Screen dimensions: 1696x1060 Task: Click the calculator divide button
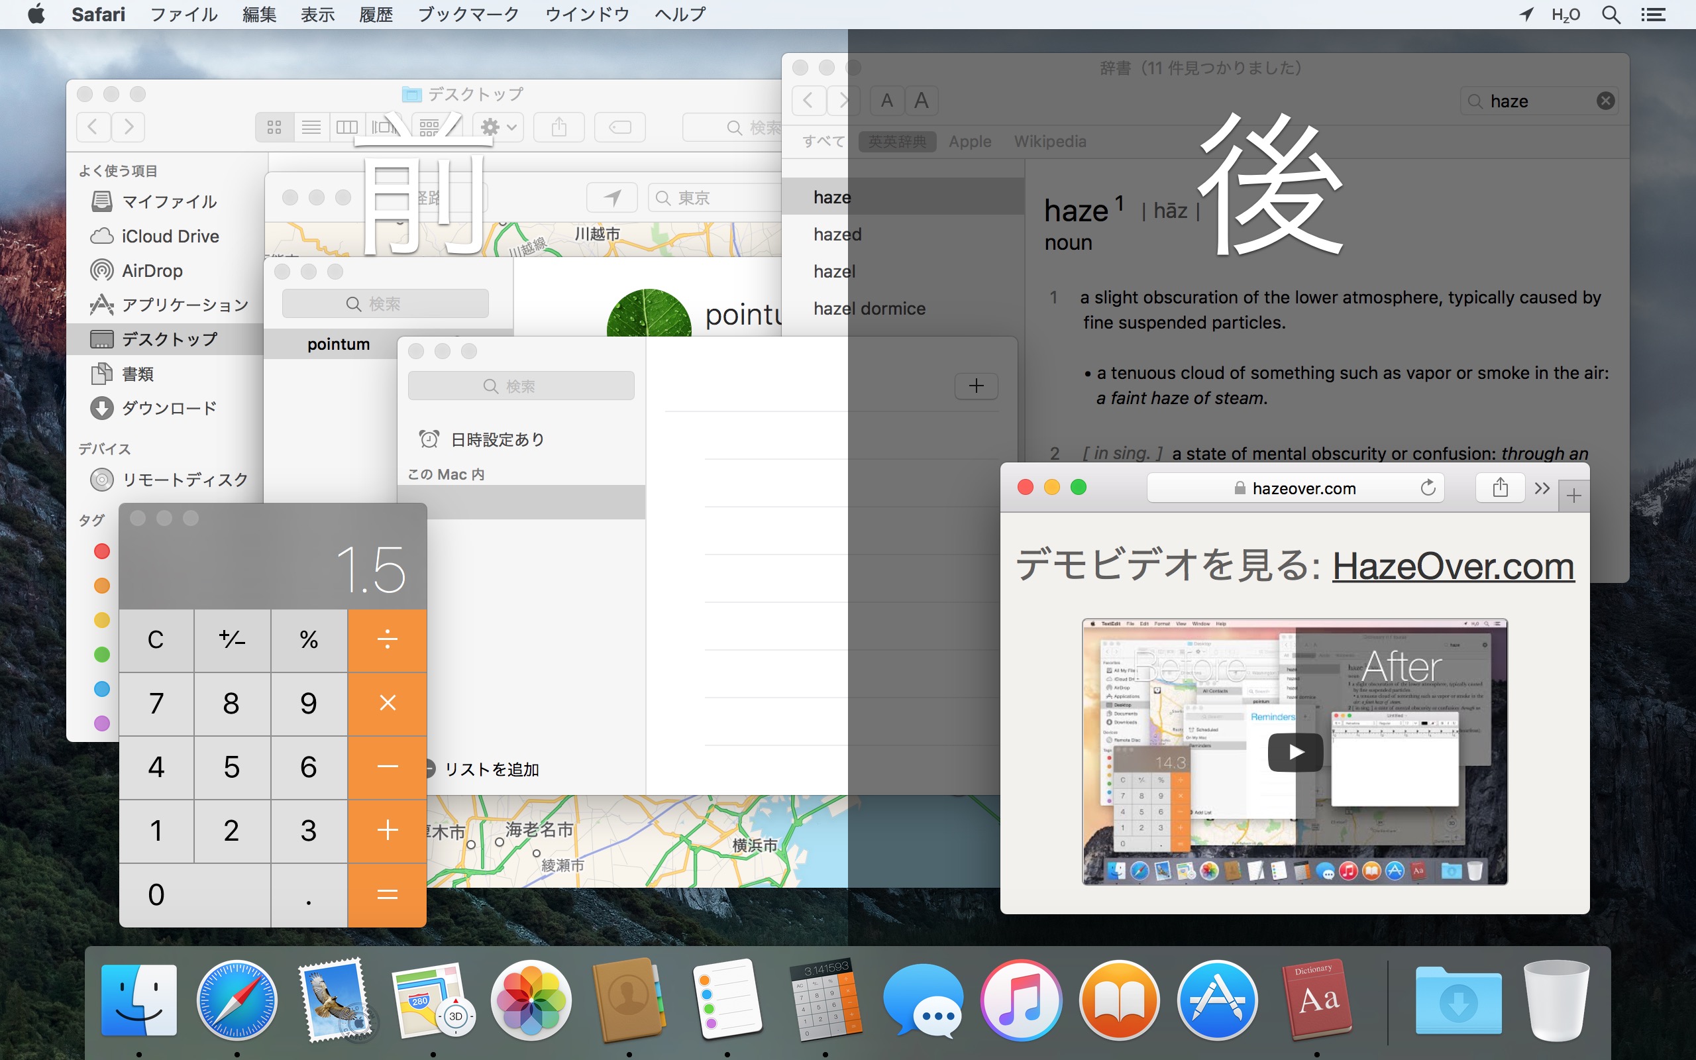click(387, 640)
